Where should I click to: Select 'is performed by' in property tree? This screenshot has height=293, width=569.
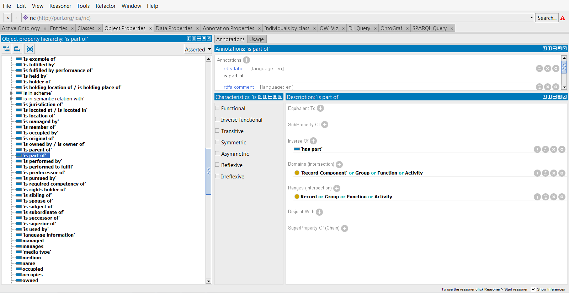(x=42, y=161)
